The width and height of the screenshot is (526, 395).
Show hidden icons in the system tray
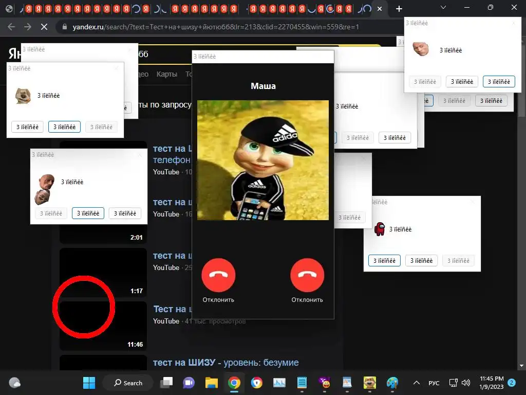click(x=416, y=383)
